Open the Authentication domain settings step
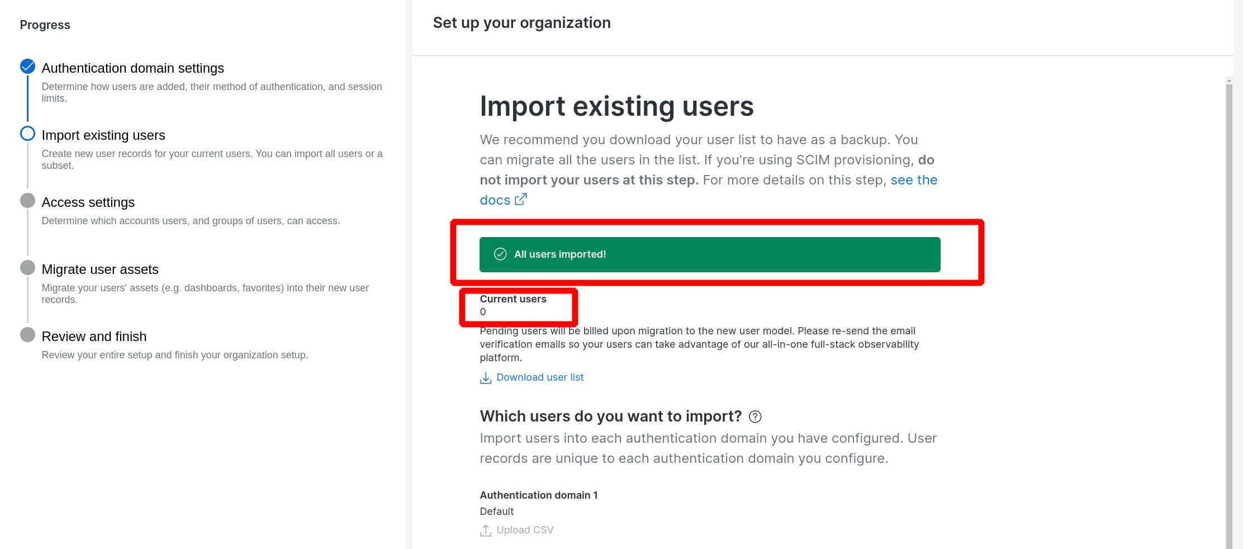The image size is (1243, 549). tap(132, 68)
